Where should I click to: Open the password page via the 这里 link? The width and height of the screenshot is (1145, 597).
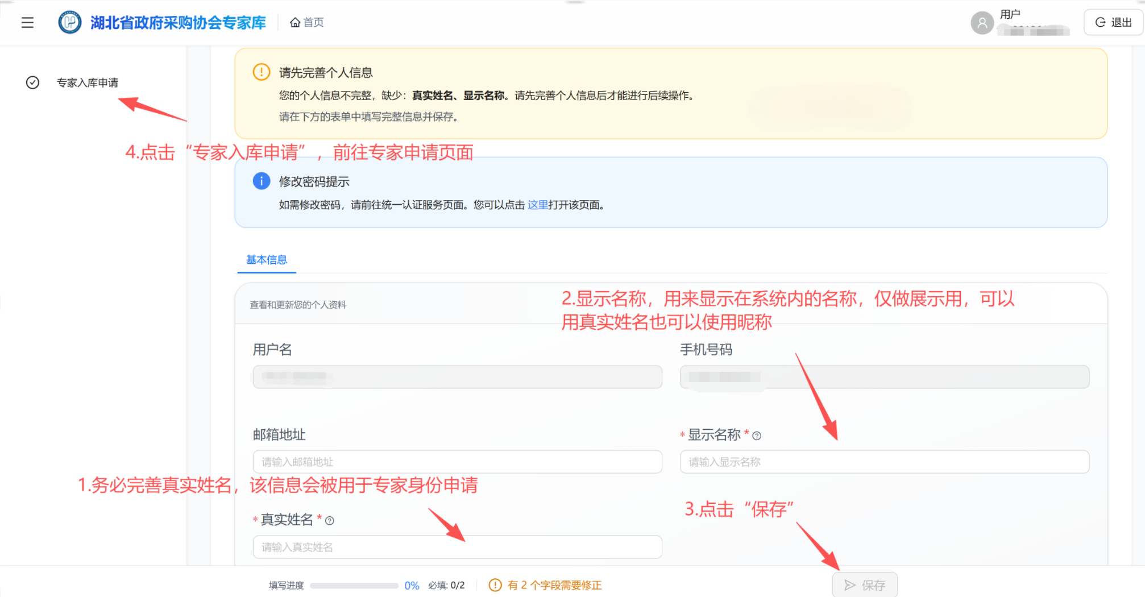[537, 205]
